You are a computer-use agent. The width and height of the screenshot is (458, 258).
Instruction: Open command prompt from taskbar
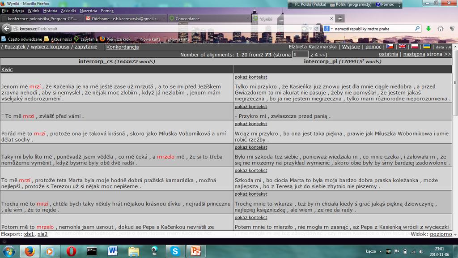pos(92,251)
